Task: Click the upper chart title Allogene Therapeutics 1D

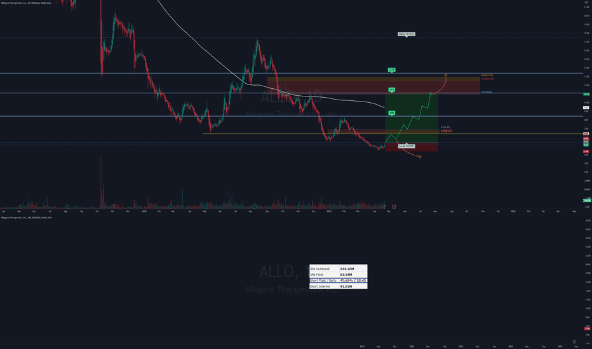Action: click(26, 3)
